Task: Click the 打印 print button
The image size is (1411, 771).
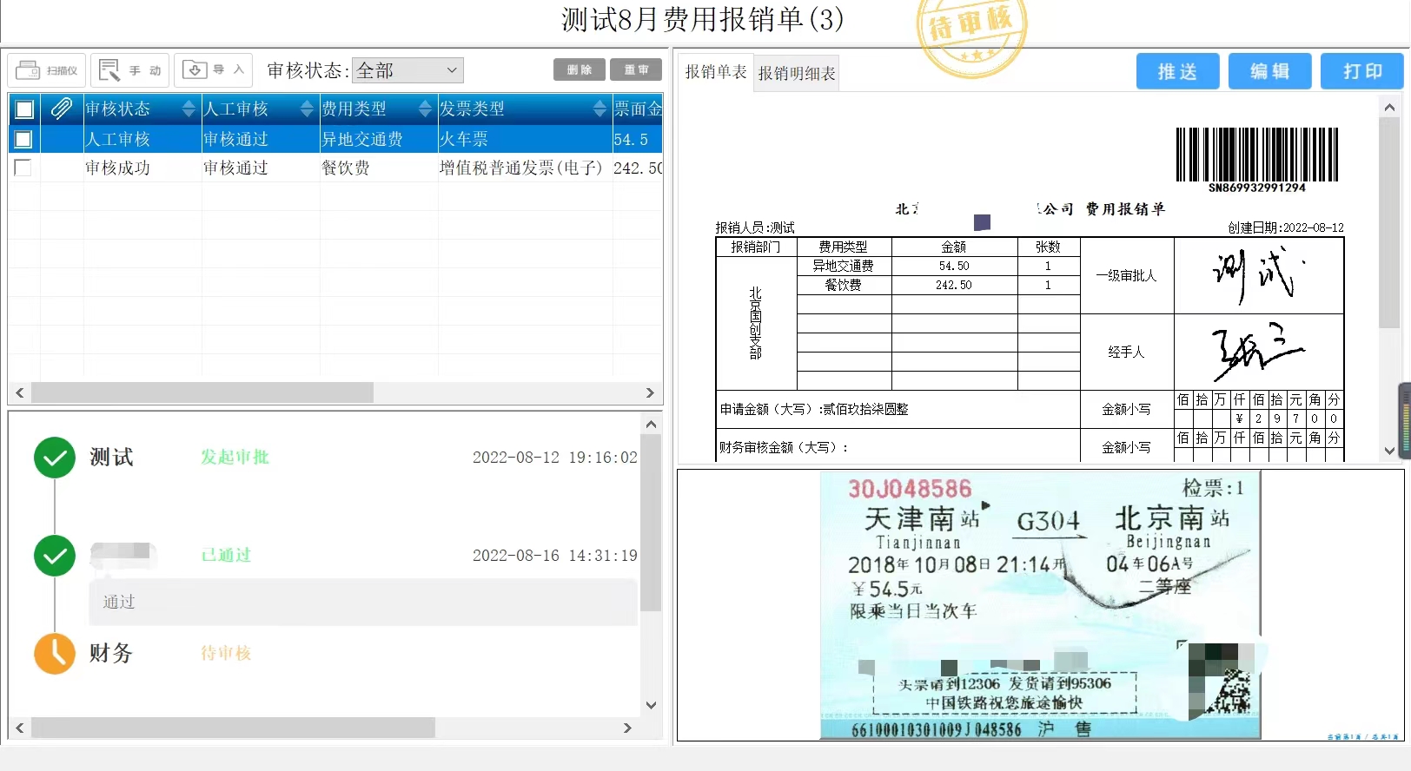Action: (x=1361, y=71)
